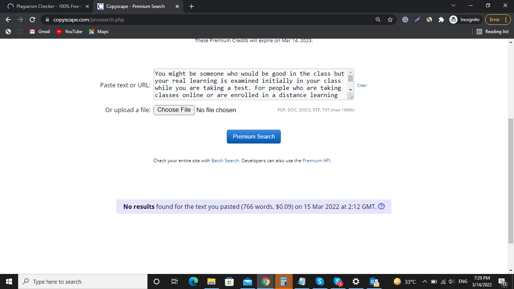Open the YouTube bookmark
Viewport: 514px width, 289px height.
[x=69, y=32]
